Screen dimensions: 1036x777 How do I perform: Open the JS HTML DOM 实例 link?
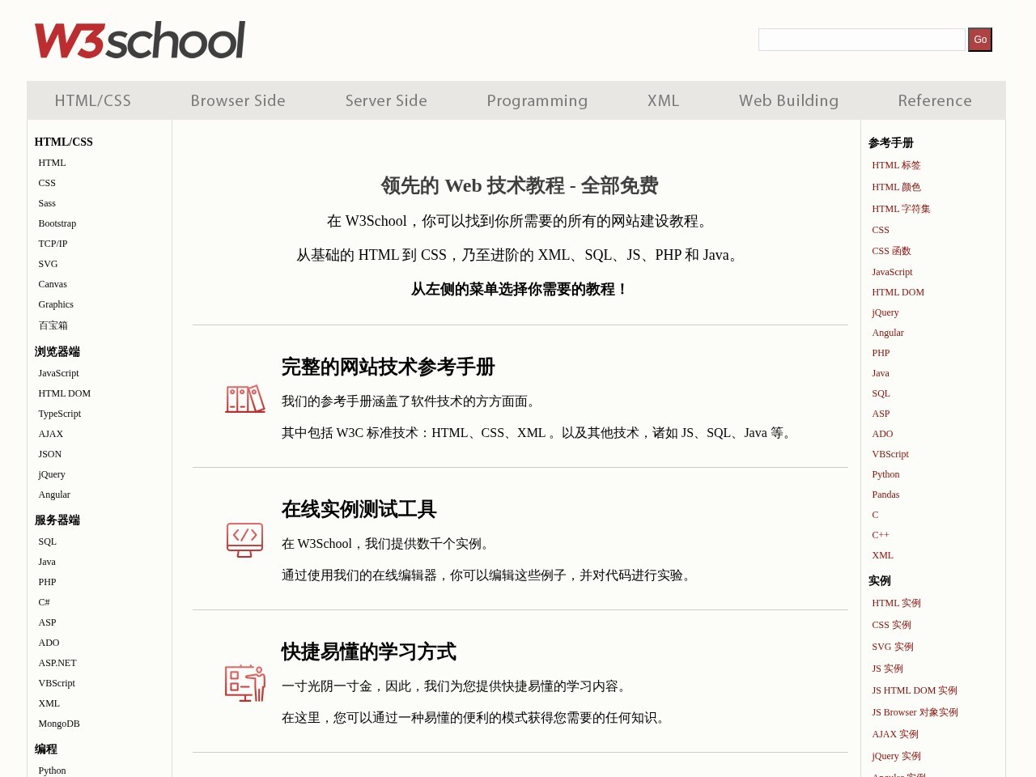tap(915, 690)
